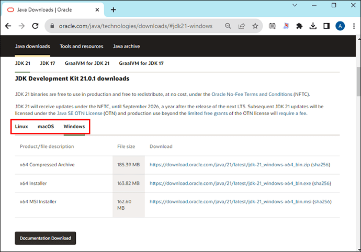This screenshot has width=361, height=252.
Task: Select the JDK 21 tab
Action: [22, 63]
